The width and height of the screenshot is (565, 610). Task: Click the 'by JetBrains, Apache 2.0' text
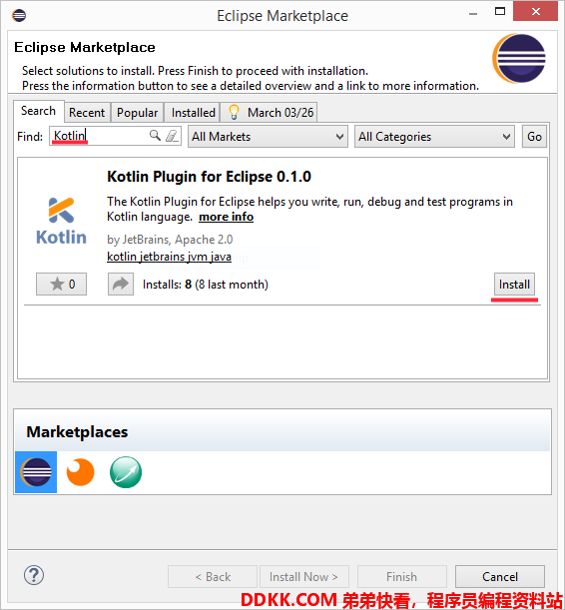[170, 240]
